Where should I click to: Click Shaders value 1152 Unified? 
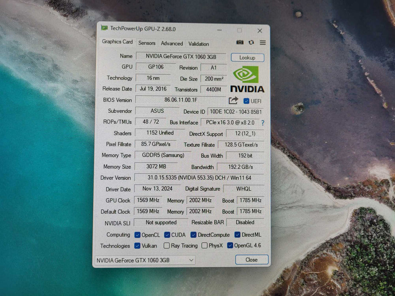(160, 133)
